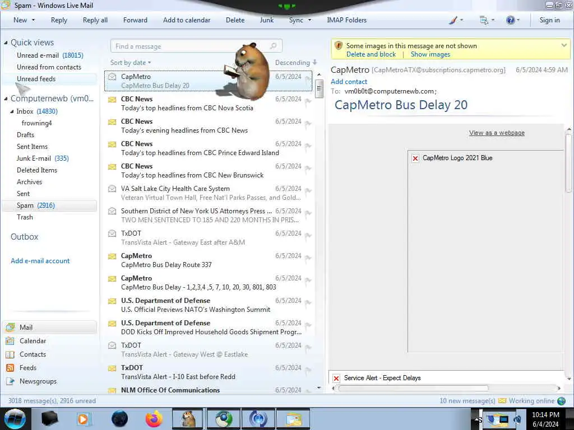Flag the Southern District of New York message

[308, 213]
